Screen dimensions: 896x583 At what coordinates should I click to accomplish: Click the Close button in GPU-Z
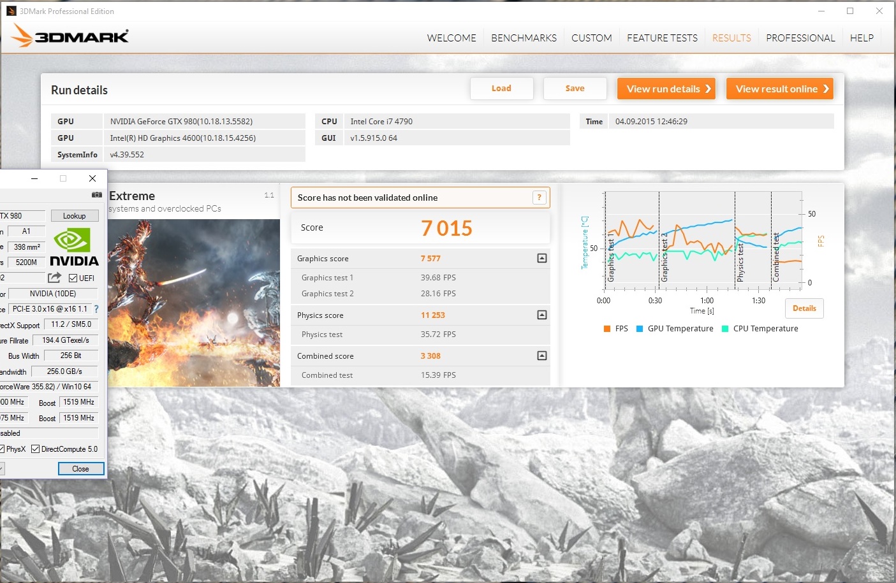[81, 469]
